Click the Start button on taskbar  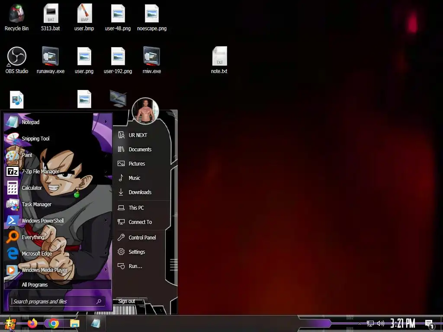(x=10, y=323)
